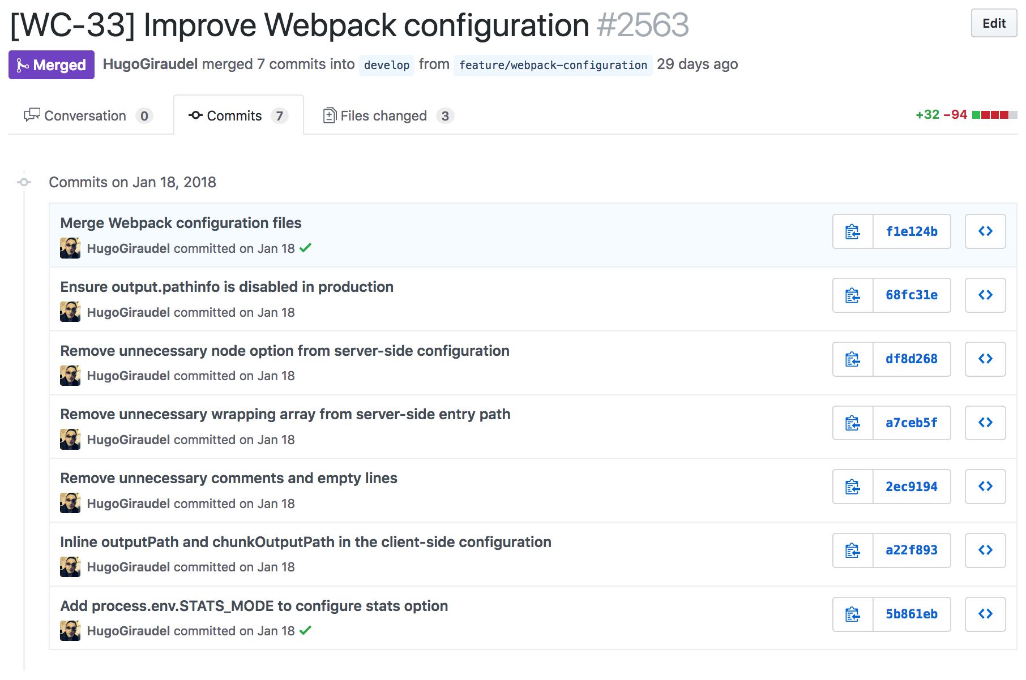This screenshot has height=680, width=1026.
Task: Click green check status on first commit
Action: point(306,248)
